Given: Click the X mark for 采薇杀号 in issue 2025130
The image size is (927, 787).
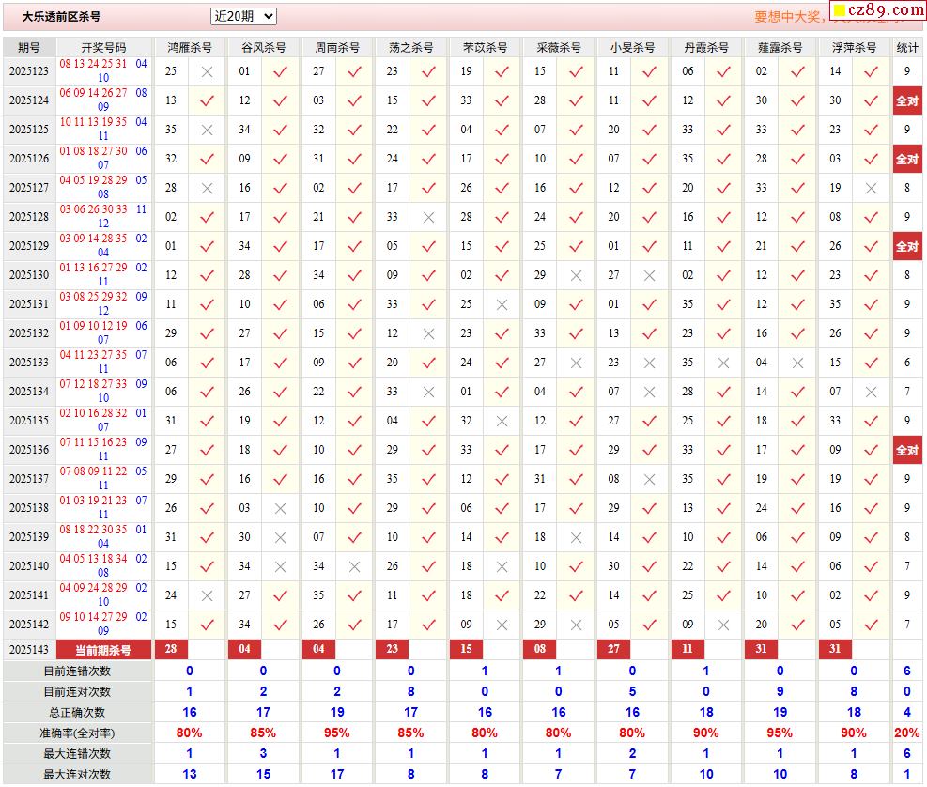Looking at the screenshot, I should click(576, 275).
